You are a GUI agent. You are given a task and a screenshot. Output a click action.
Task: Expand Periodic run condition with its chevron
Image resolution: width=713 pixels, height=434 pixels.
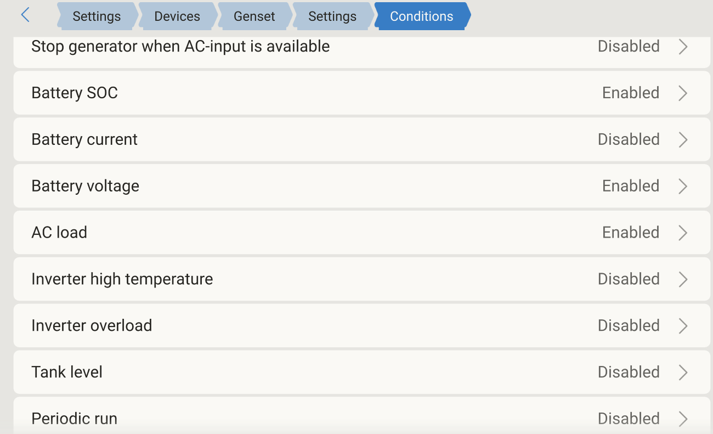tap(683, 419)
